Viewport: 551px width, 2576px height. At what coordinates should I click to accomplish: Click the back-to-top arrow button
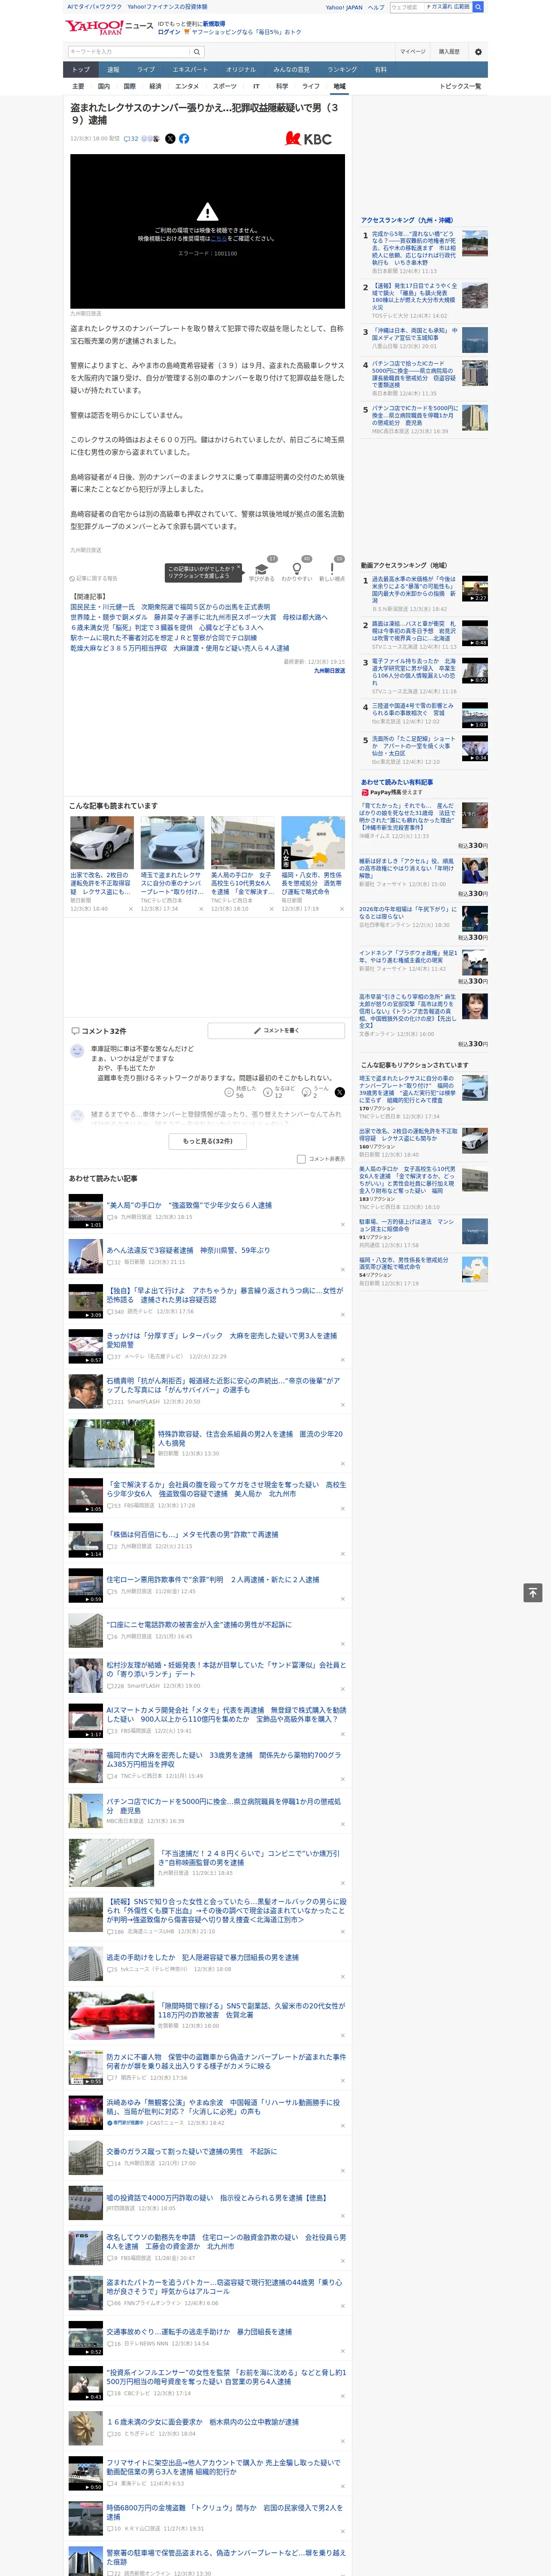click(533, 1593)
